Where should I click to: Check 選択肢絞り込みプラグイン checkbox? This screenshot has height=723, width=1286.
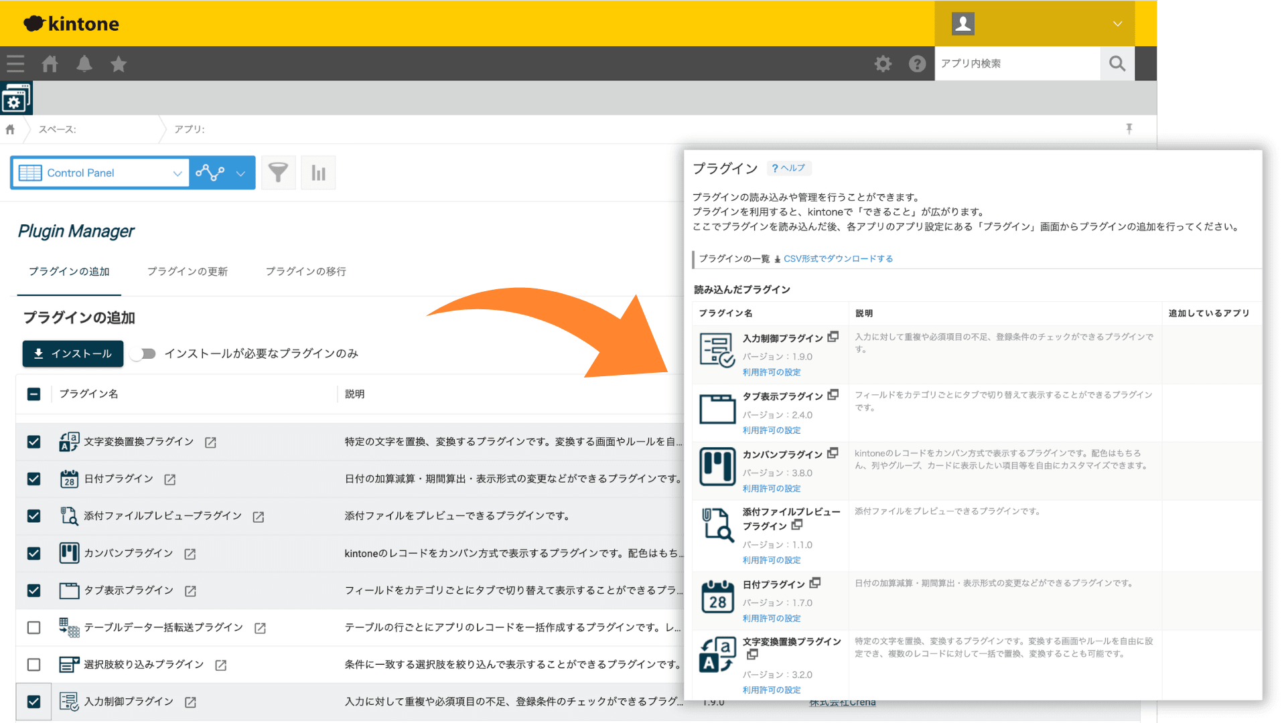[x=33, y=665]
